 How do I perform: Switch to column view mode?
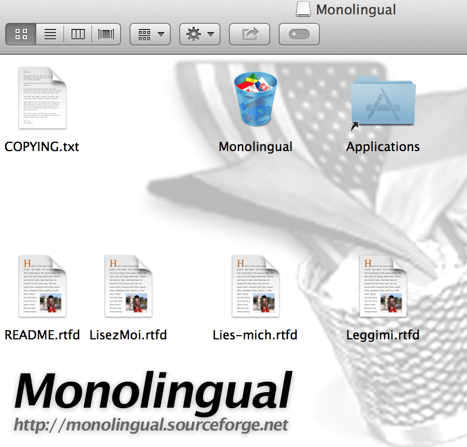78,35
